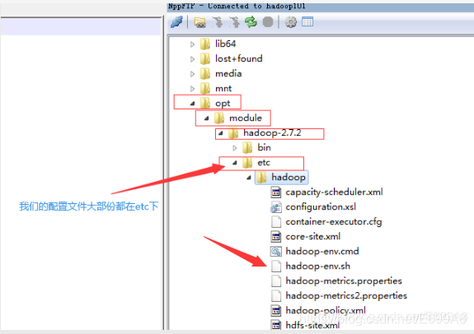
Task: Select the etc folder icon
Action: [247, 162]
